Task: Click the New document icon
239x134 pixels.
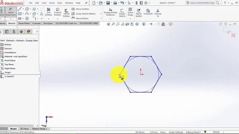Action: pos(94,3)
